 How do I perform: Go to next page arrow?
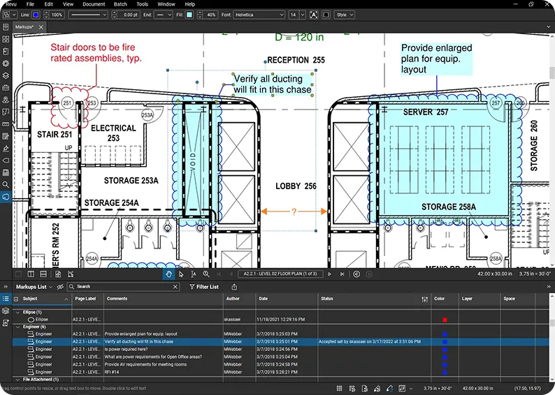(329, 274)
